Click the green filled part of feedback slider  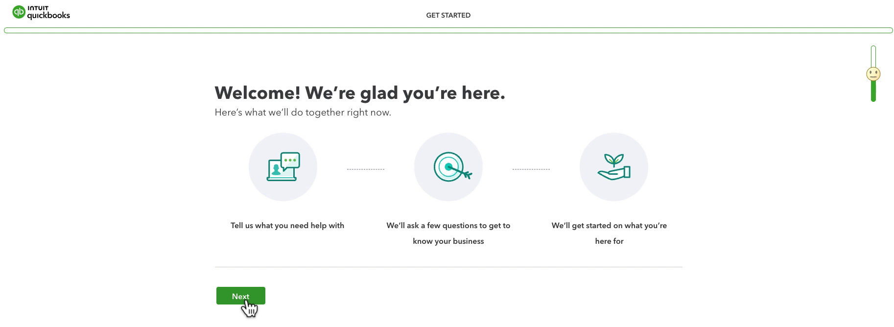pyautogui.click(x=873, y=92)
